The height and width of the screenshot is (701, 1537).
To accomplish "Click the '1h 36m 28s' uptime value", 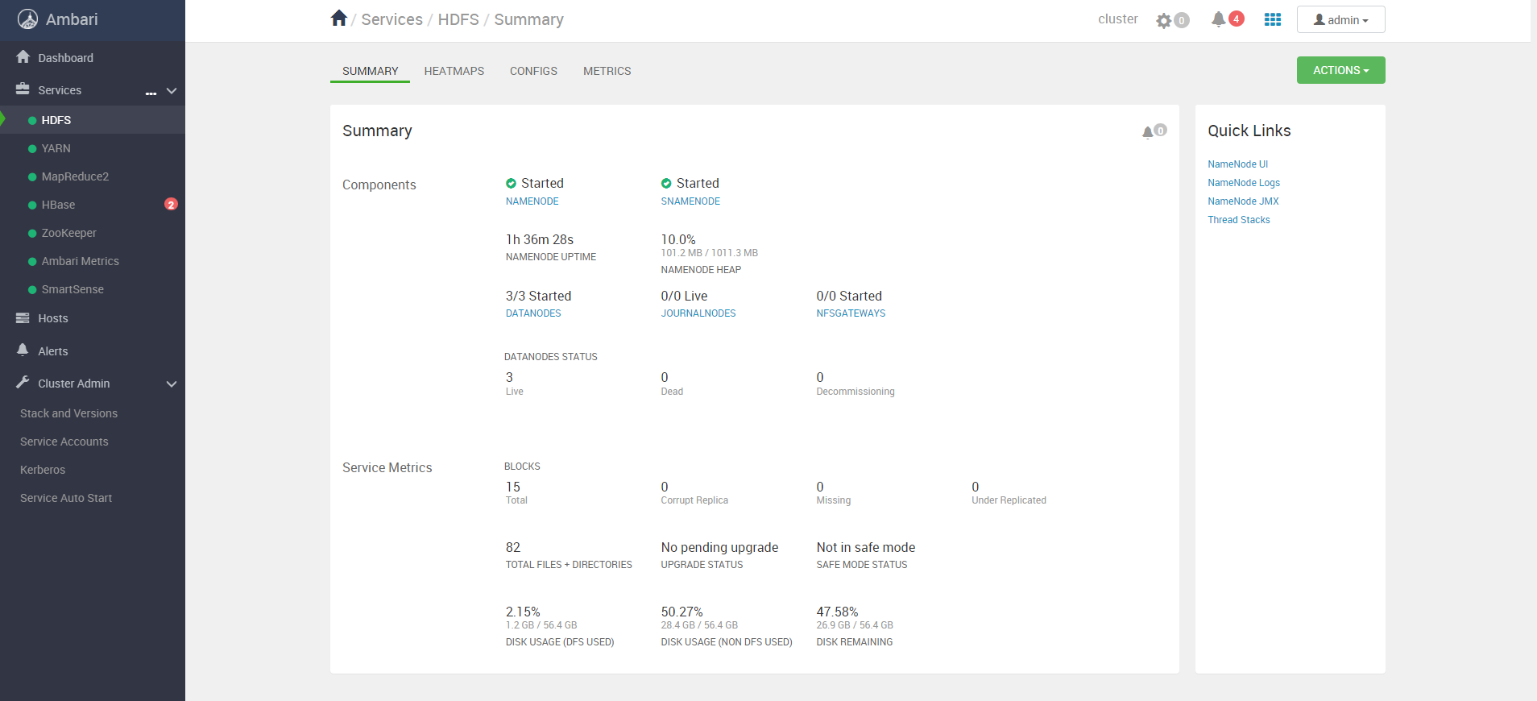I will pyautogui.click(x=540, y=239).
